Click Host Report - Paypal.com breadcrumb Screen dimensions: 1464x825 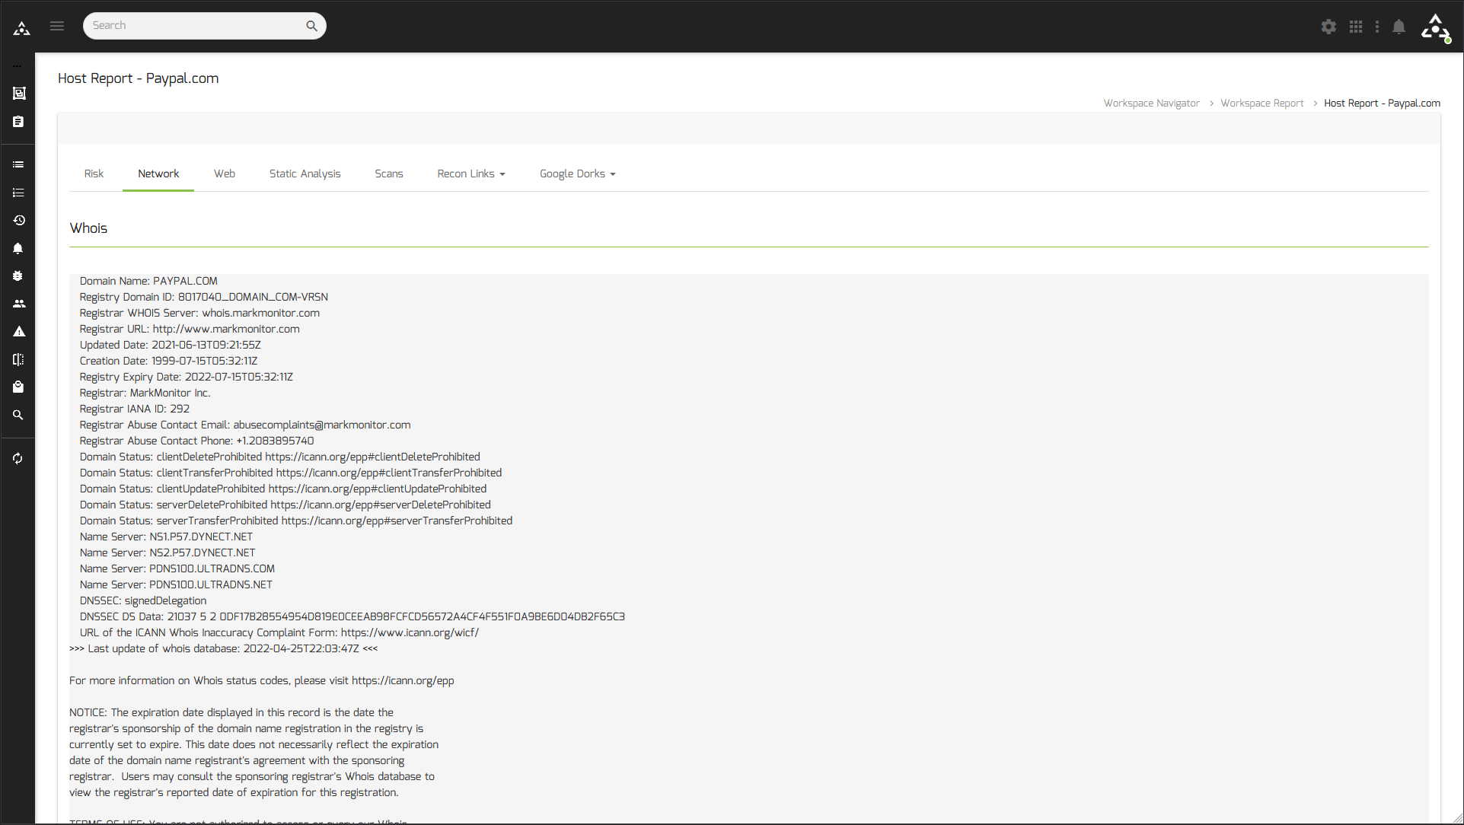click(x=1382, y=104)
